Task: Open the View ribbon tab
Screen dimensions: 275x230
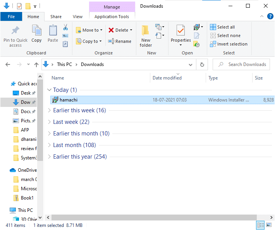Action: click(x=77, y=17)
